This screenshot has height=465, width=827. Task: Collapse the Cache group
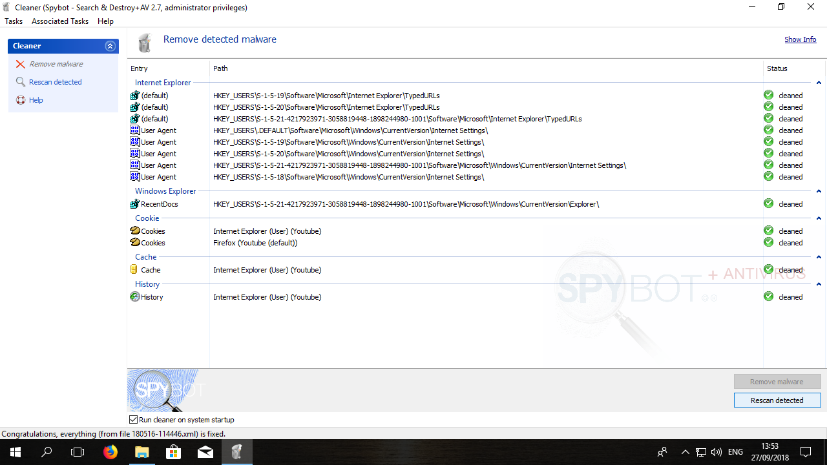[819, 257]
